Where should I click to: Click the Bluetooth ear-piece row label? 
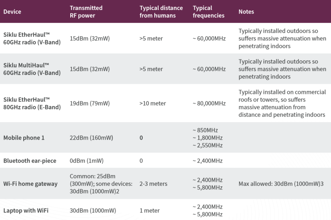click(x=30, y=161)
